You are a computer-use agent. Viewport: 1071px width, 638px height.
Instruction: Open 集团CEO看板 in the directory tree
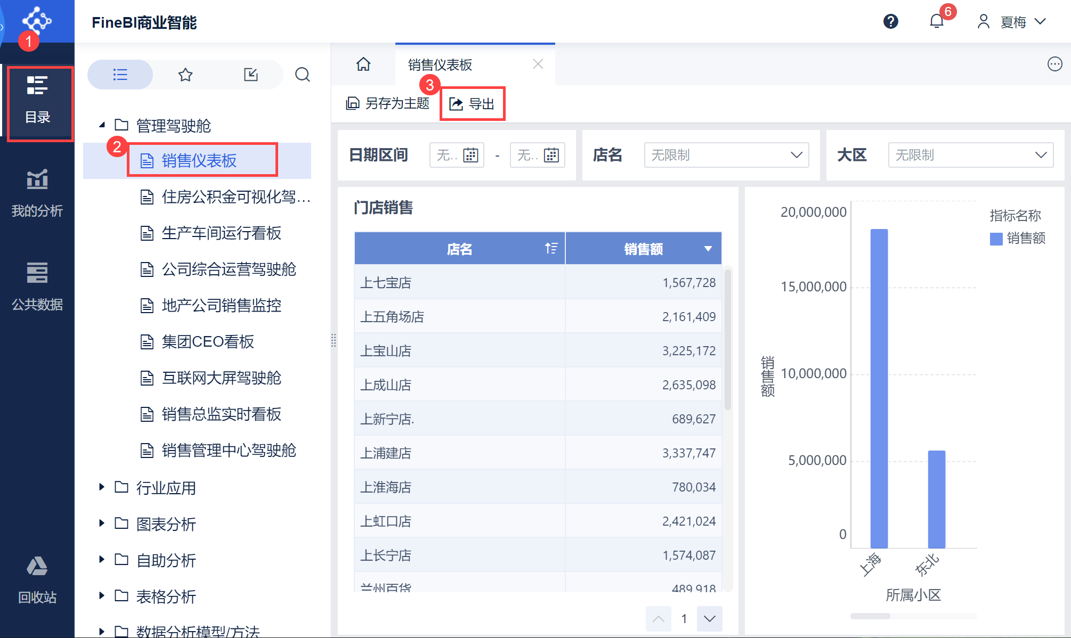(x=208, y=342)
